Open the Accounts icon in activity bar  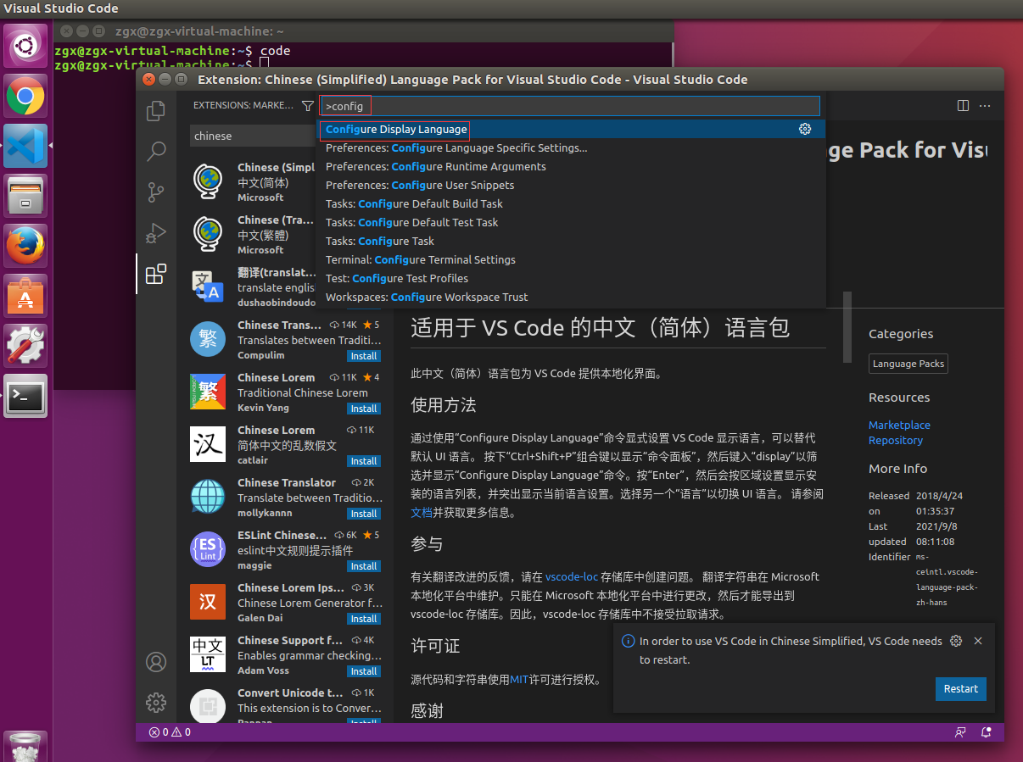(156, 662)
